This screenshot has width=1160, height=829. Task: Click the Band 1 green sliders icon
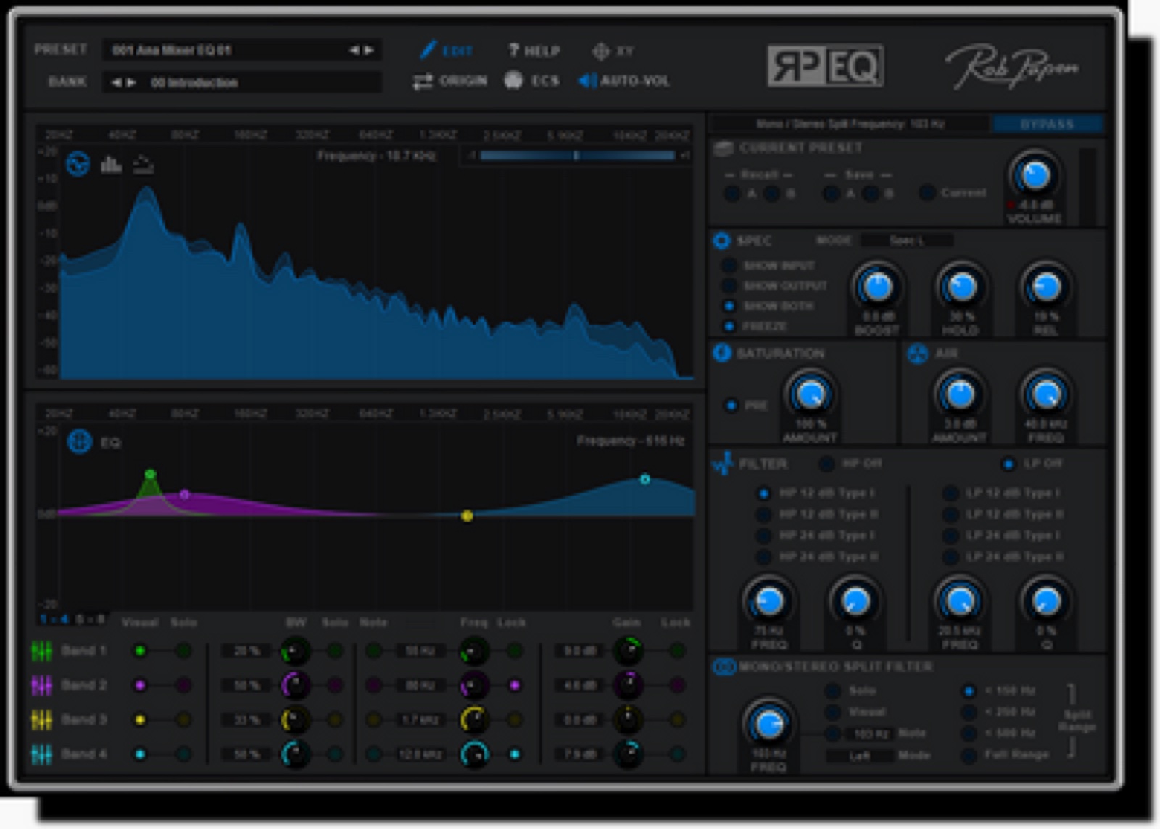coord(42,651)
